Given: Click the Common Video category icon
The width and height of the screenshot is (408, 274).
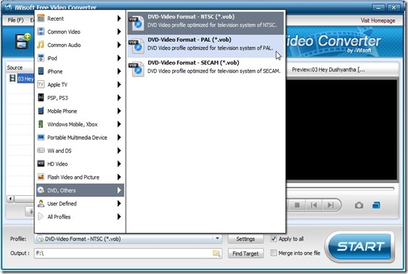Looking at the screenshot, I should 41,32.
